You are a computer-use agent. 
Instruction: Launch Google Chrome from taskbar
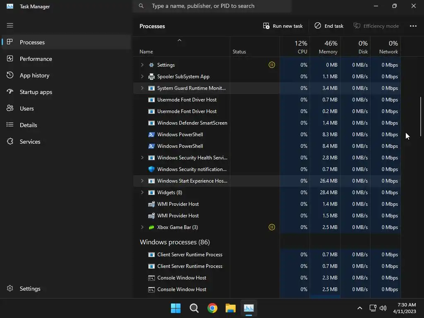click(x=212, y=308)
